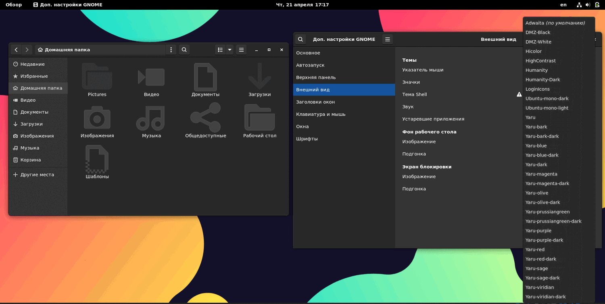
Task: Open Изображения in the Files sidebar
Action: pyautogui.click(x=38, y=136)
